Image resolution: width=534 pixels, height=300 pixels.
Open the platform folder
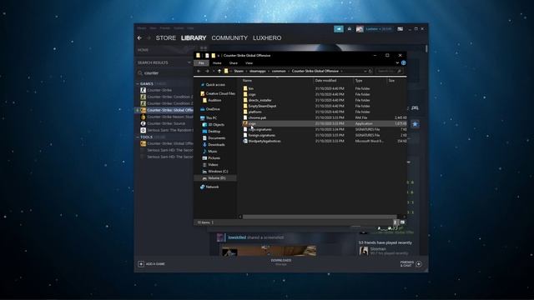(x=254, y=112)
